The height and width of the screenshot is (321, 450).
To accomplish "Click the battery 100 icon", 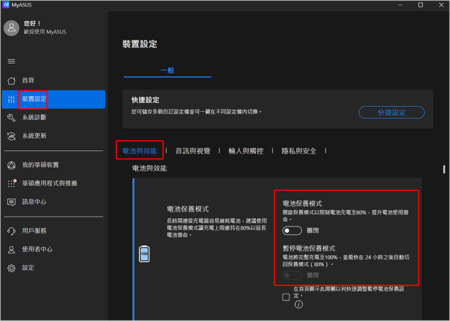I will click(x=144, y=254).
